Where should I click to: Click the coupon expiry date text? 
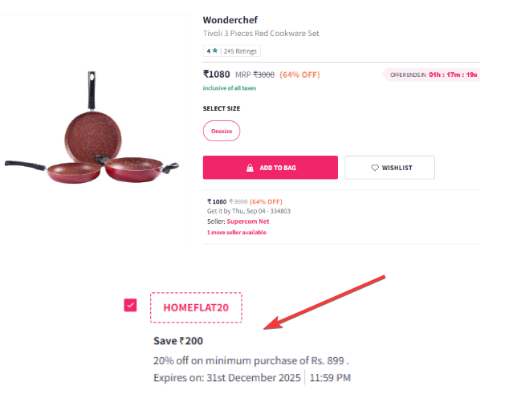(x=227, y=378)
